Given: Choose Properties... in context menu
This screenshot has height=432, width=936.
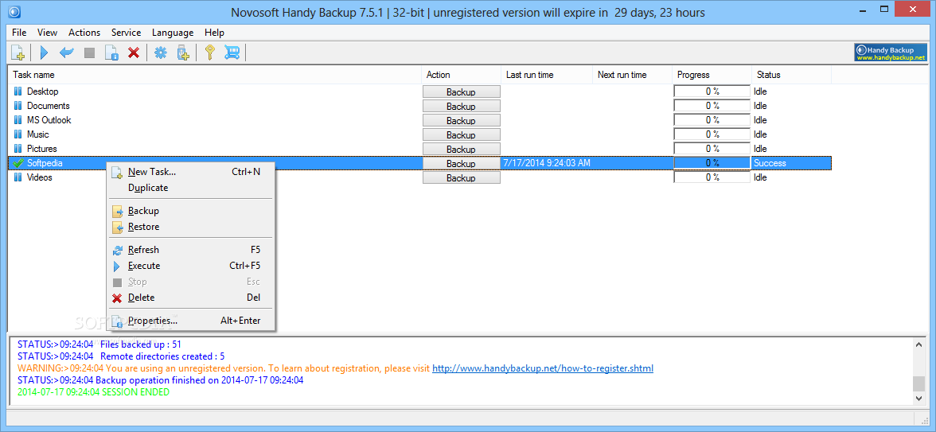Looking at the screenshot, I should click(x=190, y=321).
